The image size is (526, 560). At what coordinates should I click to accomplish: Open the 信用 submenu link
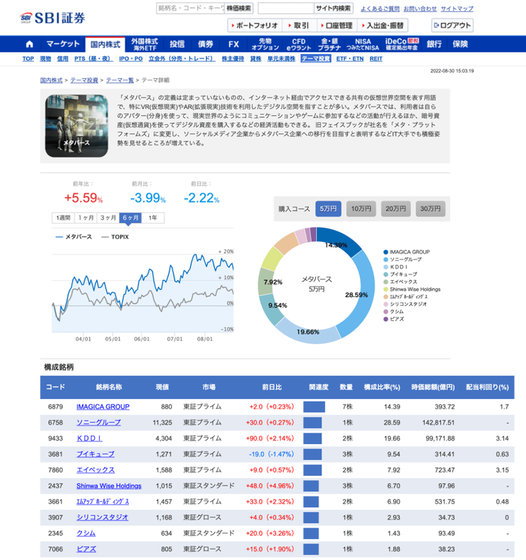(62, 59)
